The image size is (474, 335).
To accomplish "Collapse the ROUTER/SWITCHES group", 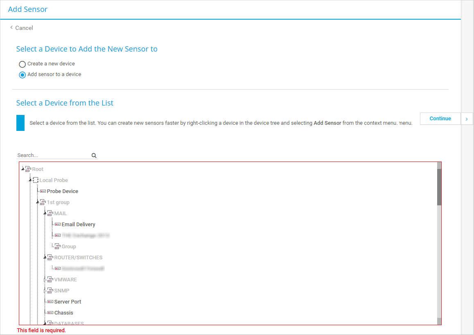I will pos(45,258).
